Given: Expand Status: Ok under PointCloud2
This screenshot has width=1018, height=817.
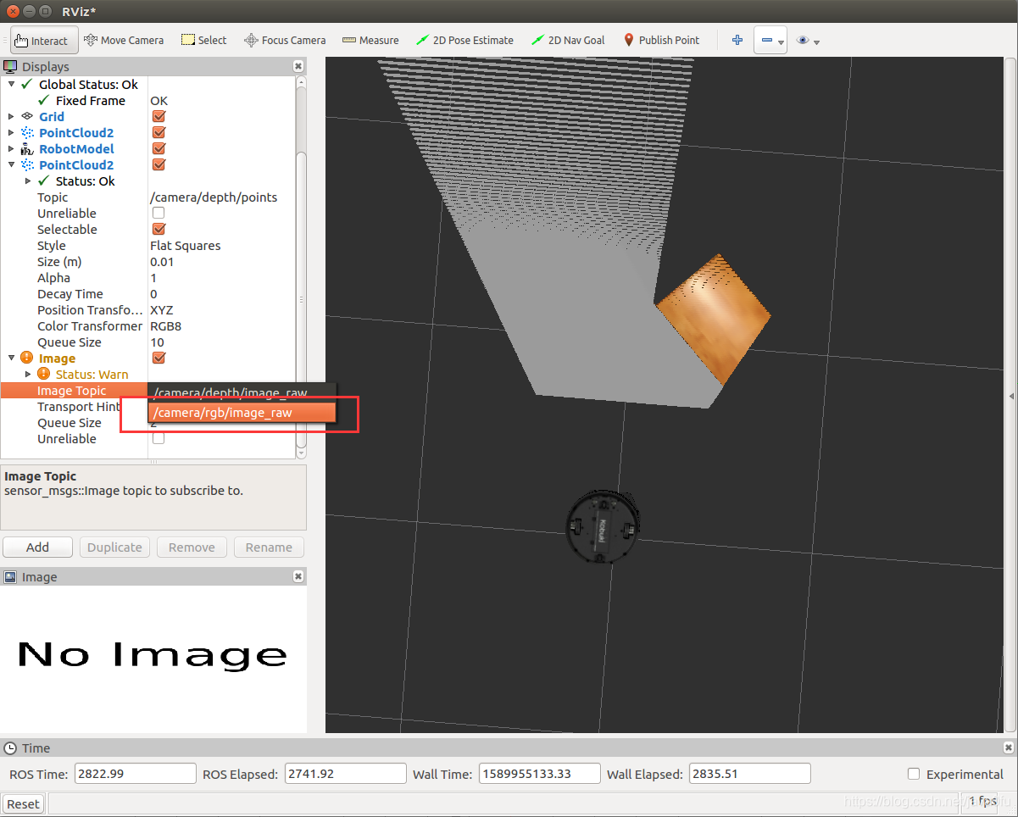Looking at the screenshot, I should point(28,181).
